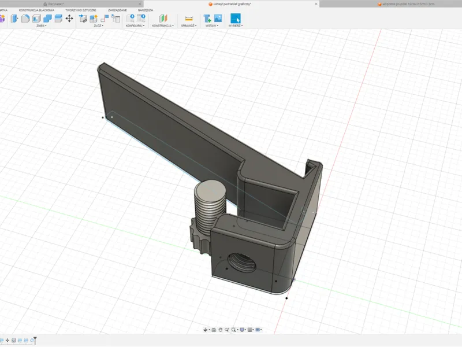This screenshot has height=347, width=462.
Task: Select the Press Pull tool icon
Action: click(x=14, y=19)
